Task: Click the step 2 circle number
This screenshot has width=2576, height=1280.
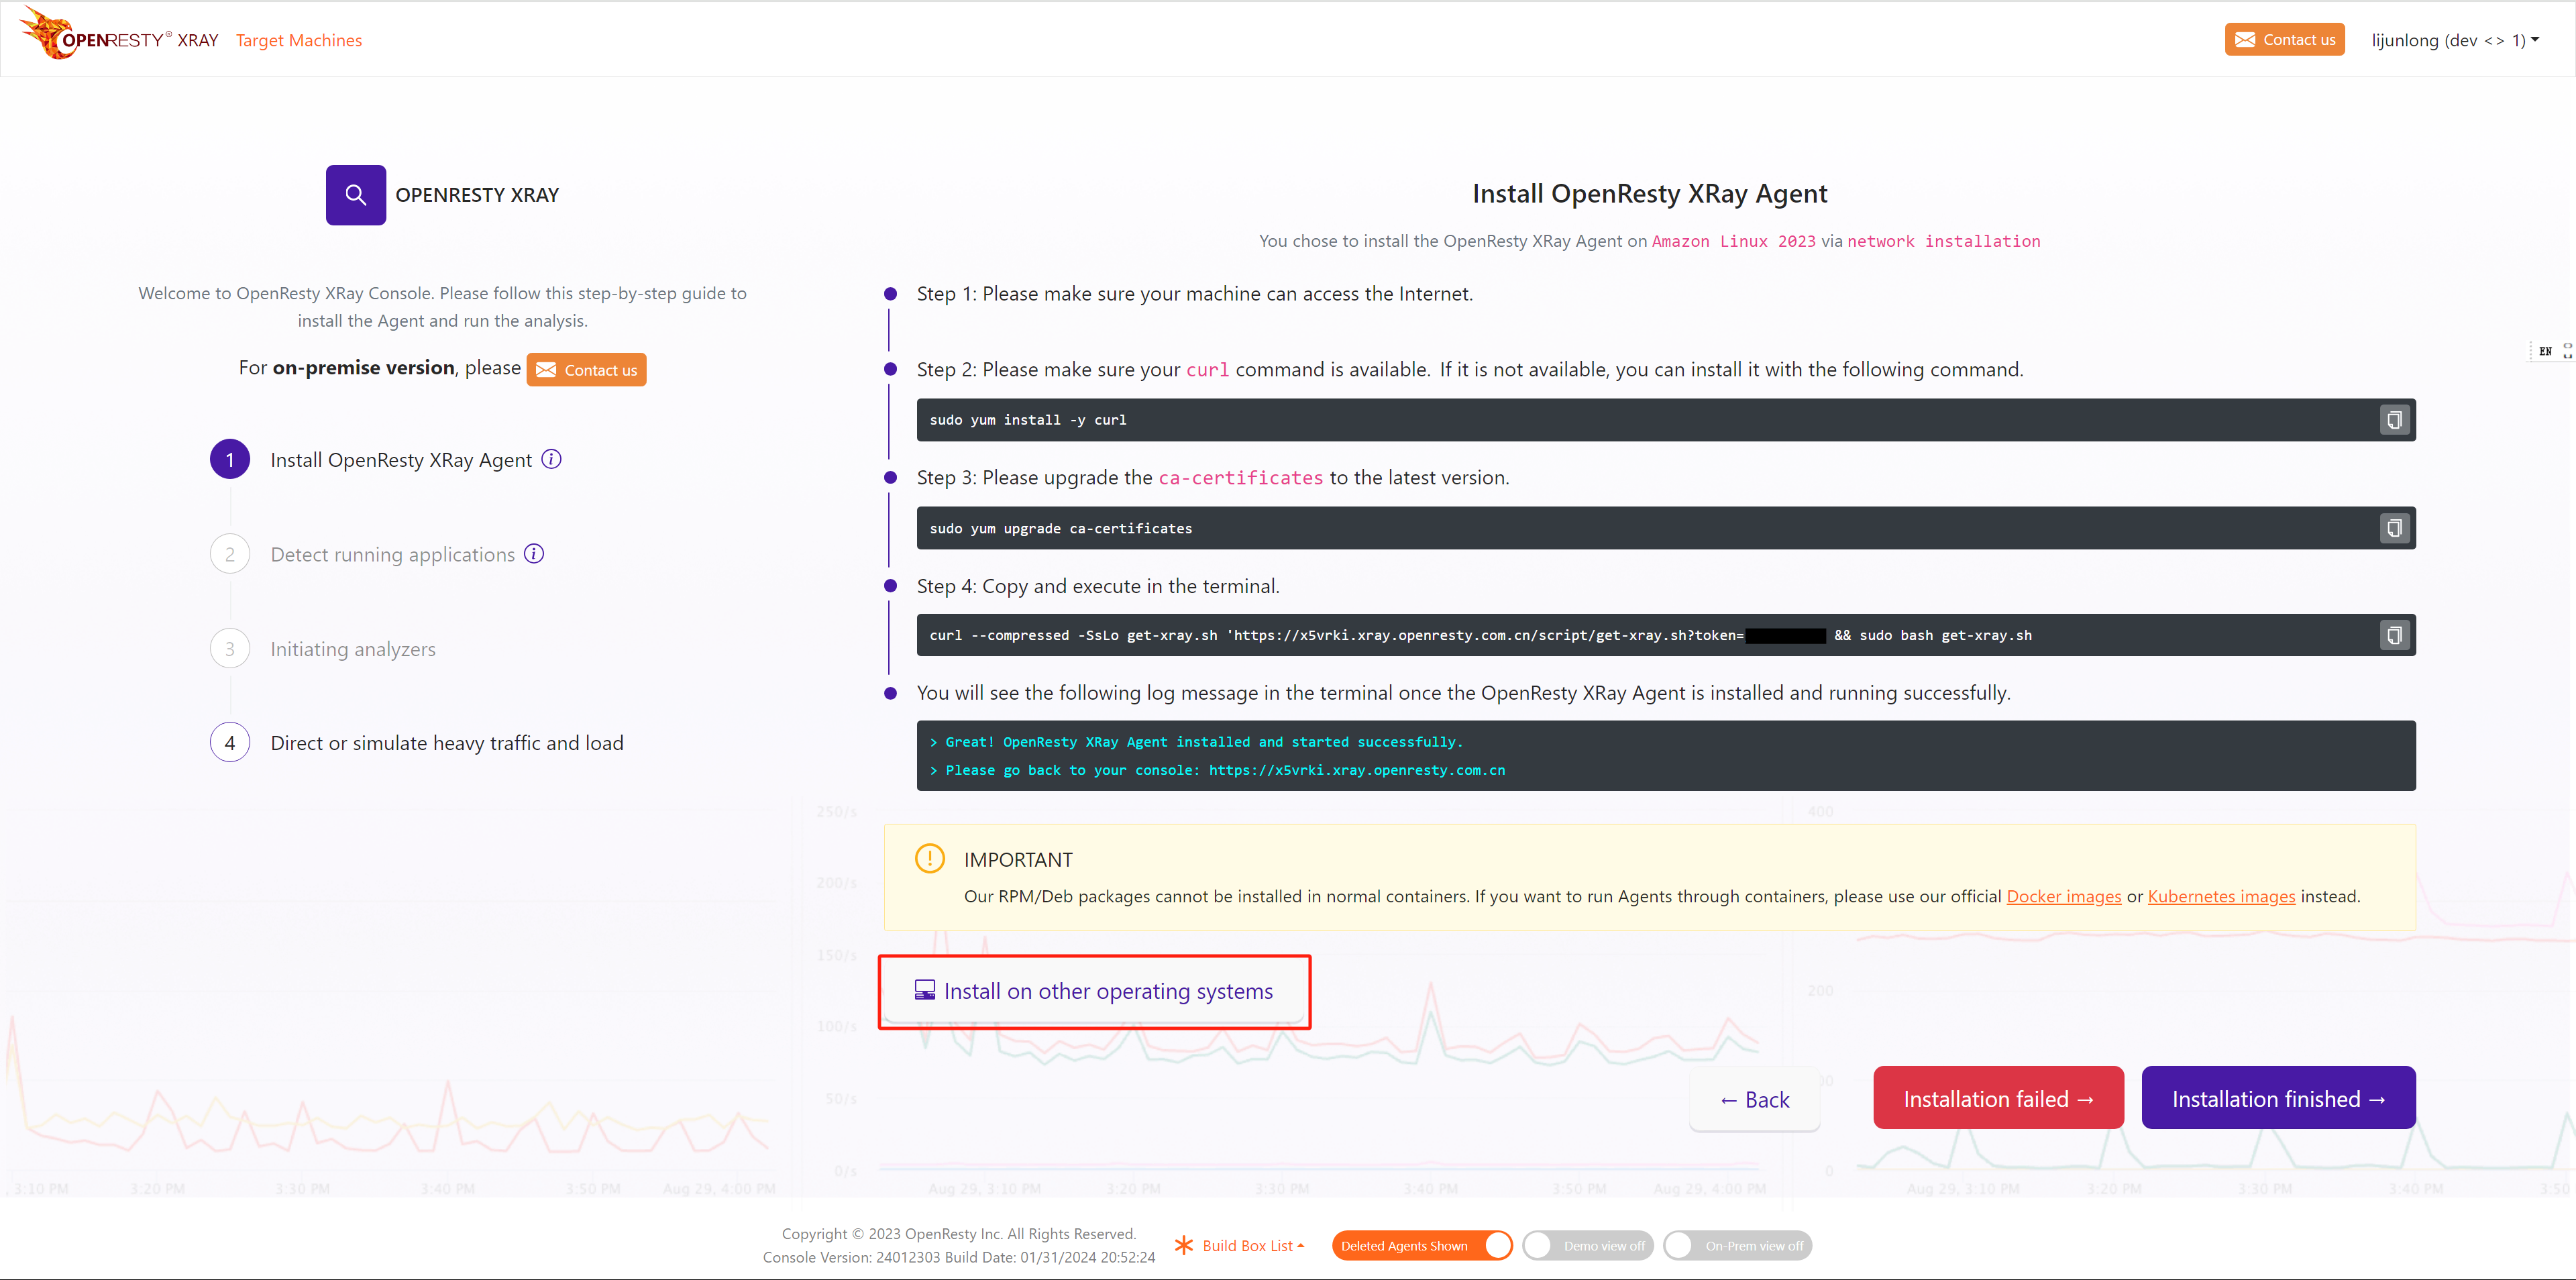Action: coord(230,554)
